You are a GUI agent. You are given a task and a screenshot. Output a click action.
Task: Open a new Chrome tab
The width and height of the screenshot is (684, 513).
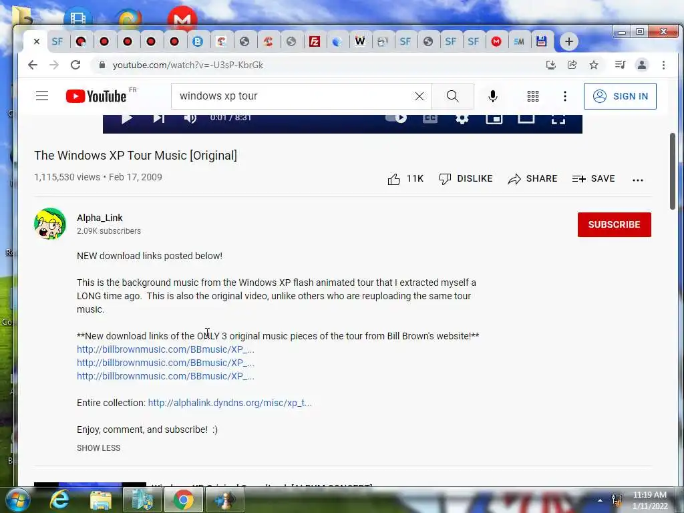(568, 41)
